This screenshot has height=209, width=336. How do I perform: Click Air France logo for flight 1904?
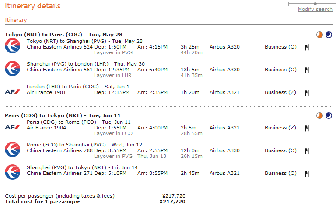(12, 127)
